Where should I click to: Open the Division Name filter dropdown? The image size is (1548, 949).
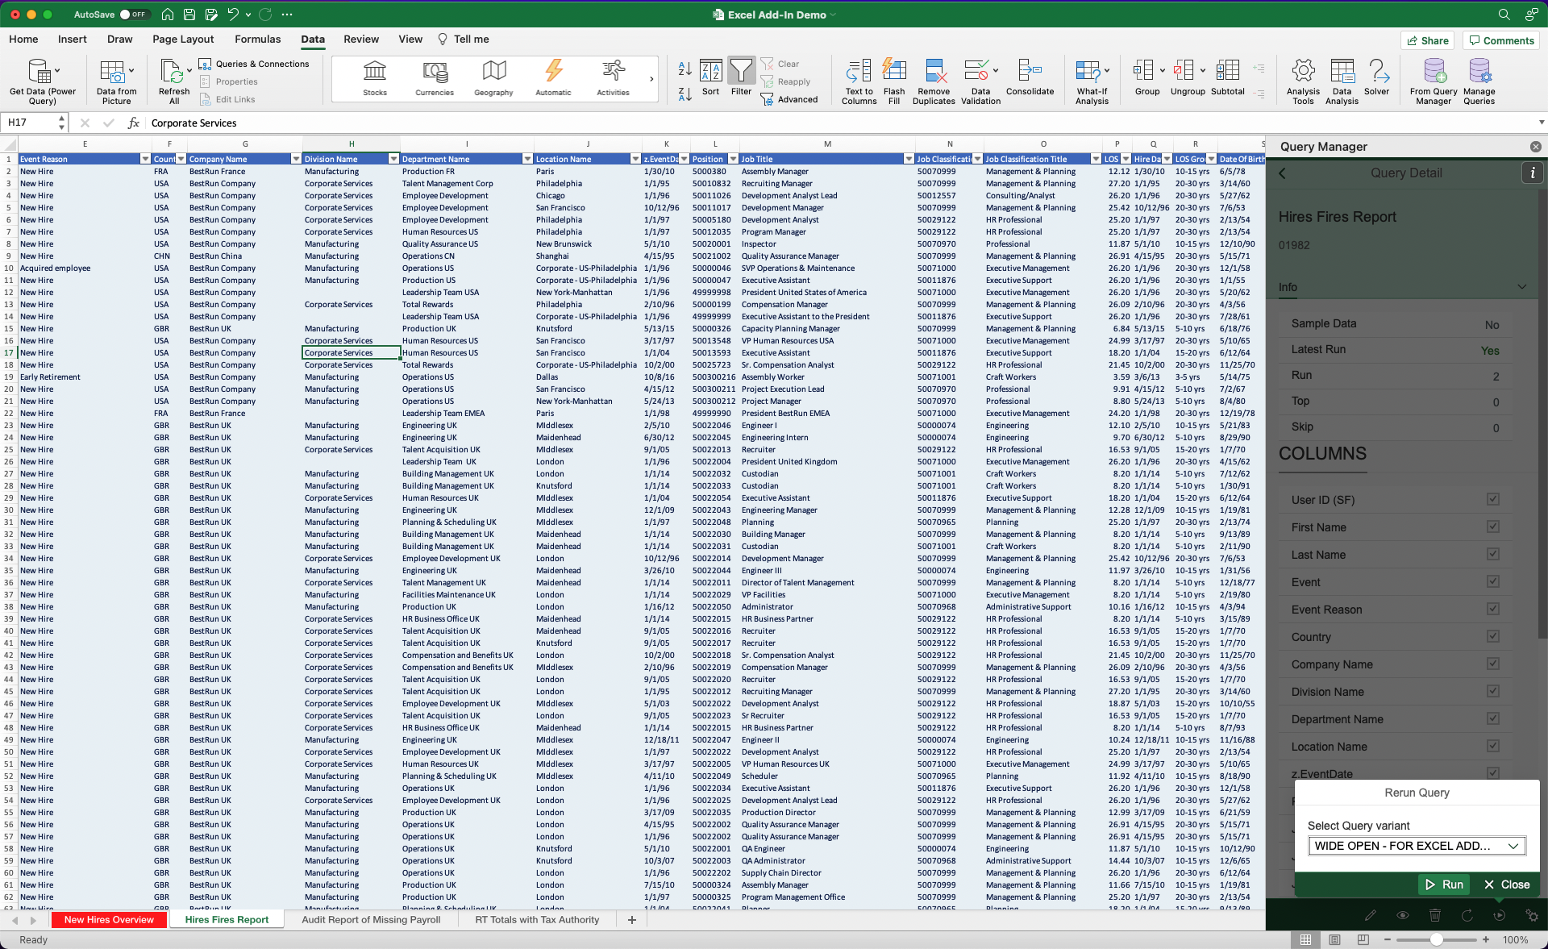393,159
